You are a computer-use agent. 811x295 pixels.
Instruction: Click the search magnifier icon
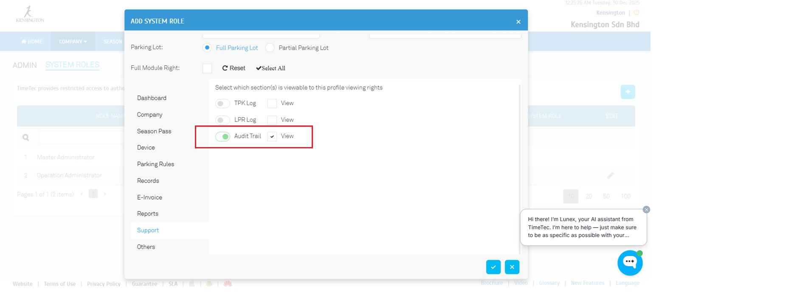(26, 137)
